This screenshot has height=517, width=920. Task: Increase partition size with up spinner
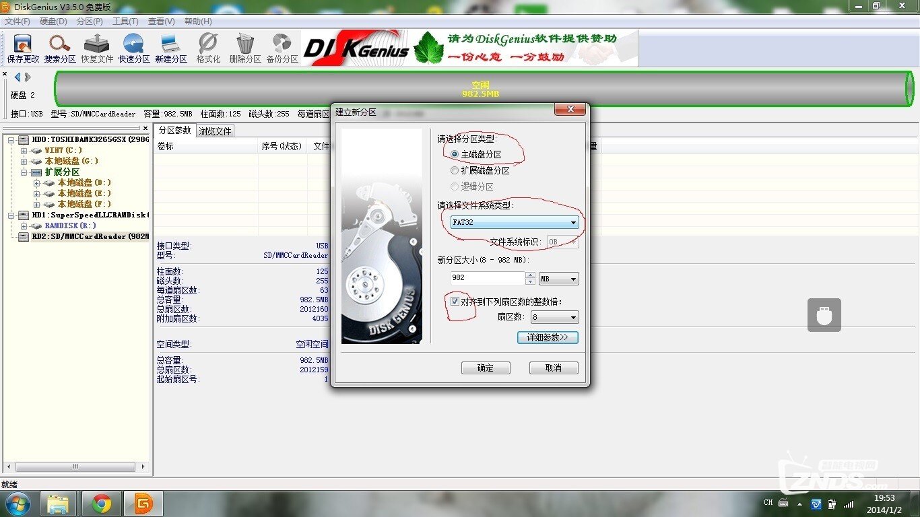tap(531, 275)
